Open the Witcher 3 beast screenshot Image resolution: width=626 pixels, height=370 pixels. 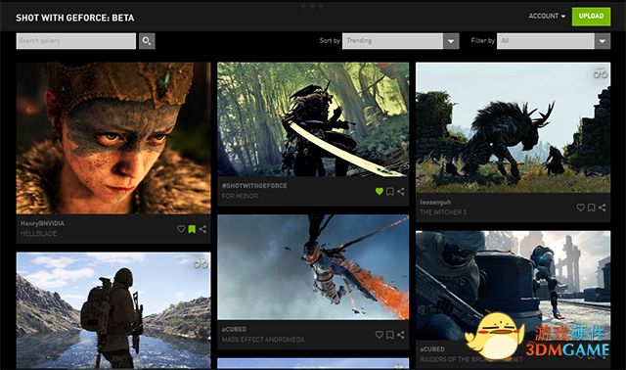pos(513,127)
